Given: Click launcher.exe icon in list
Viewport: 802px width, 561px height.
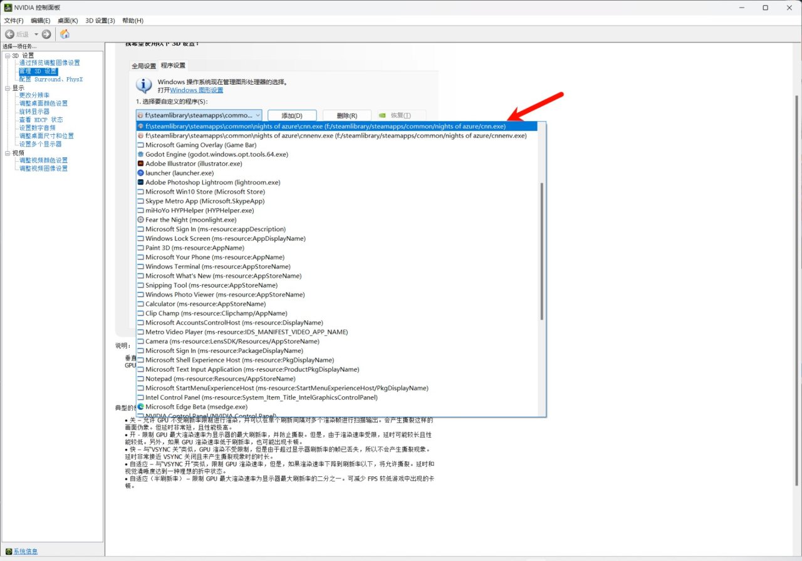Looking at the screenshot, I should (140, 173).
